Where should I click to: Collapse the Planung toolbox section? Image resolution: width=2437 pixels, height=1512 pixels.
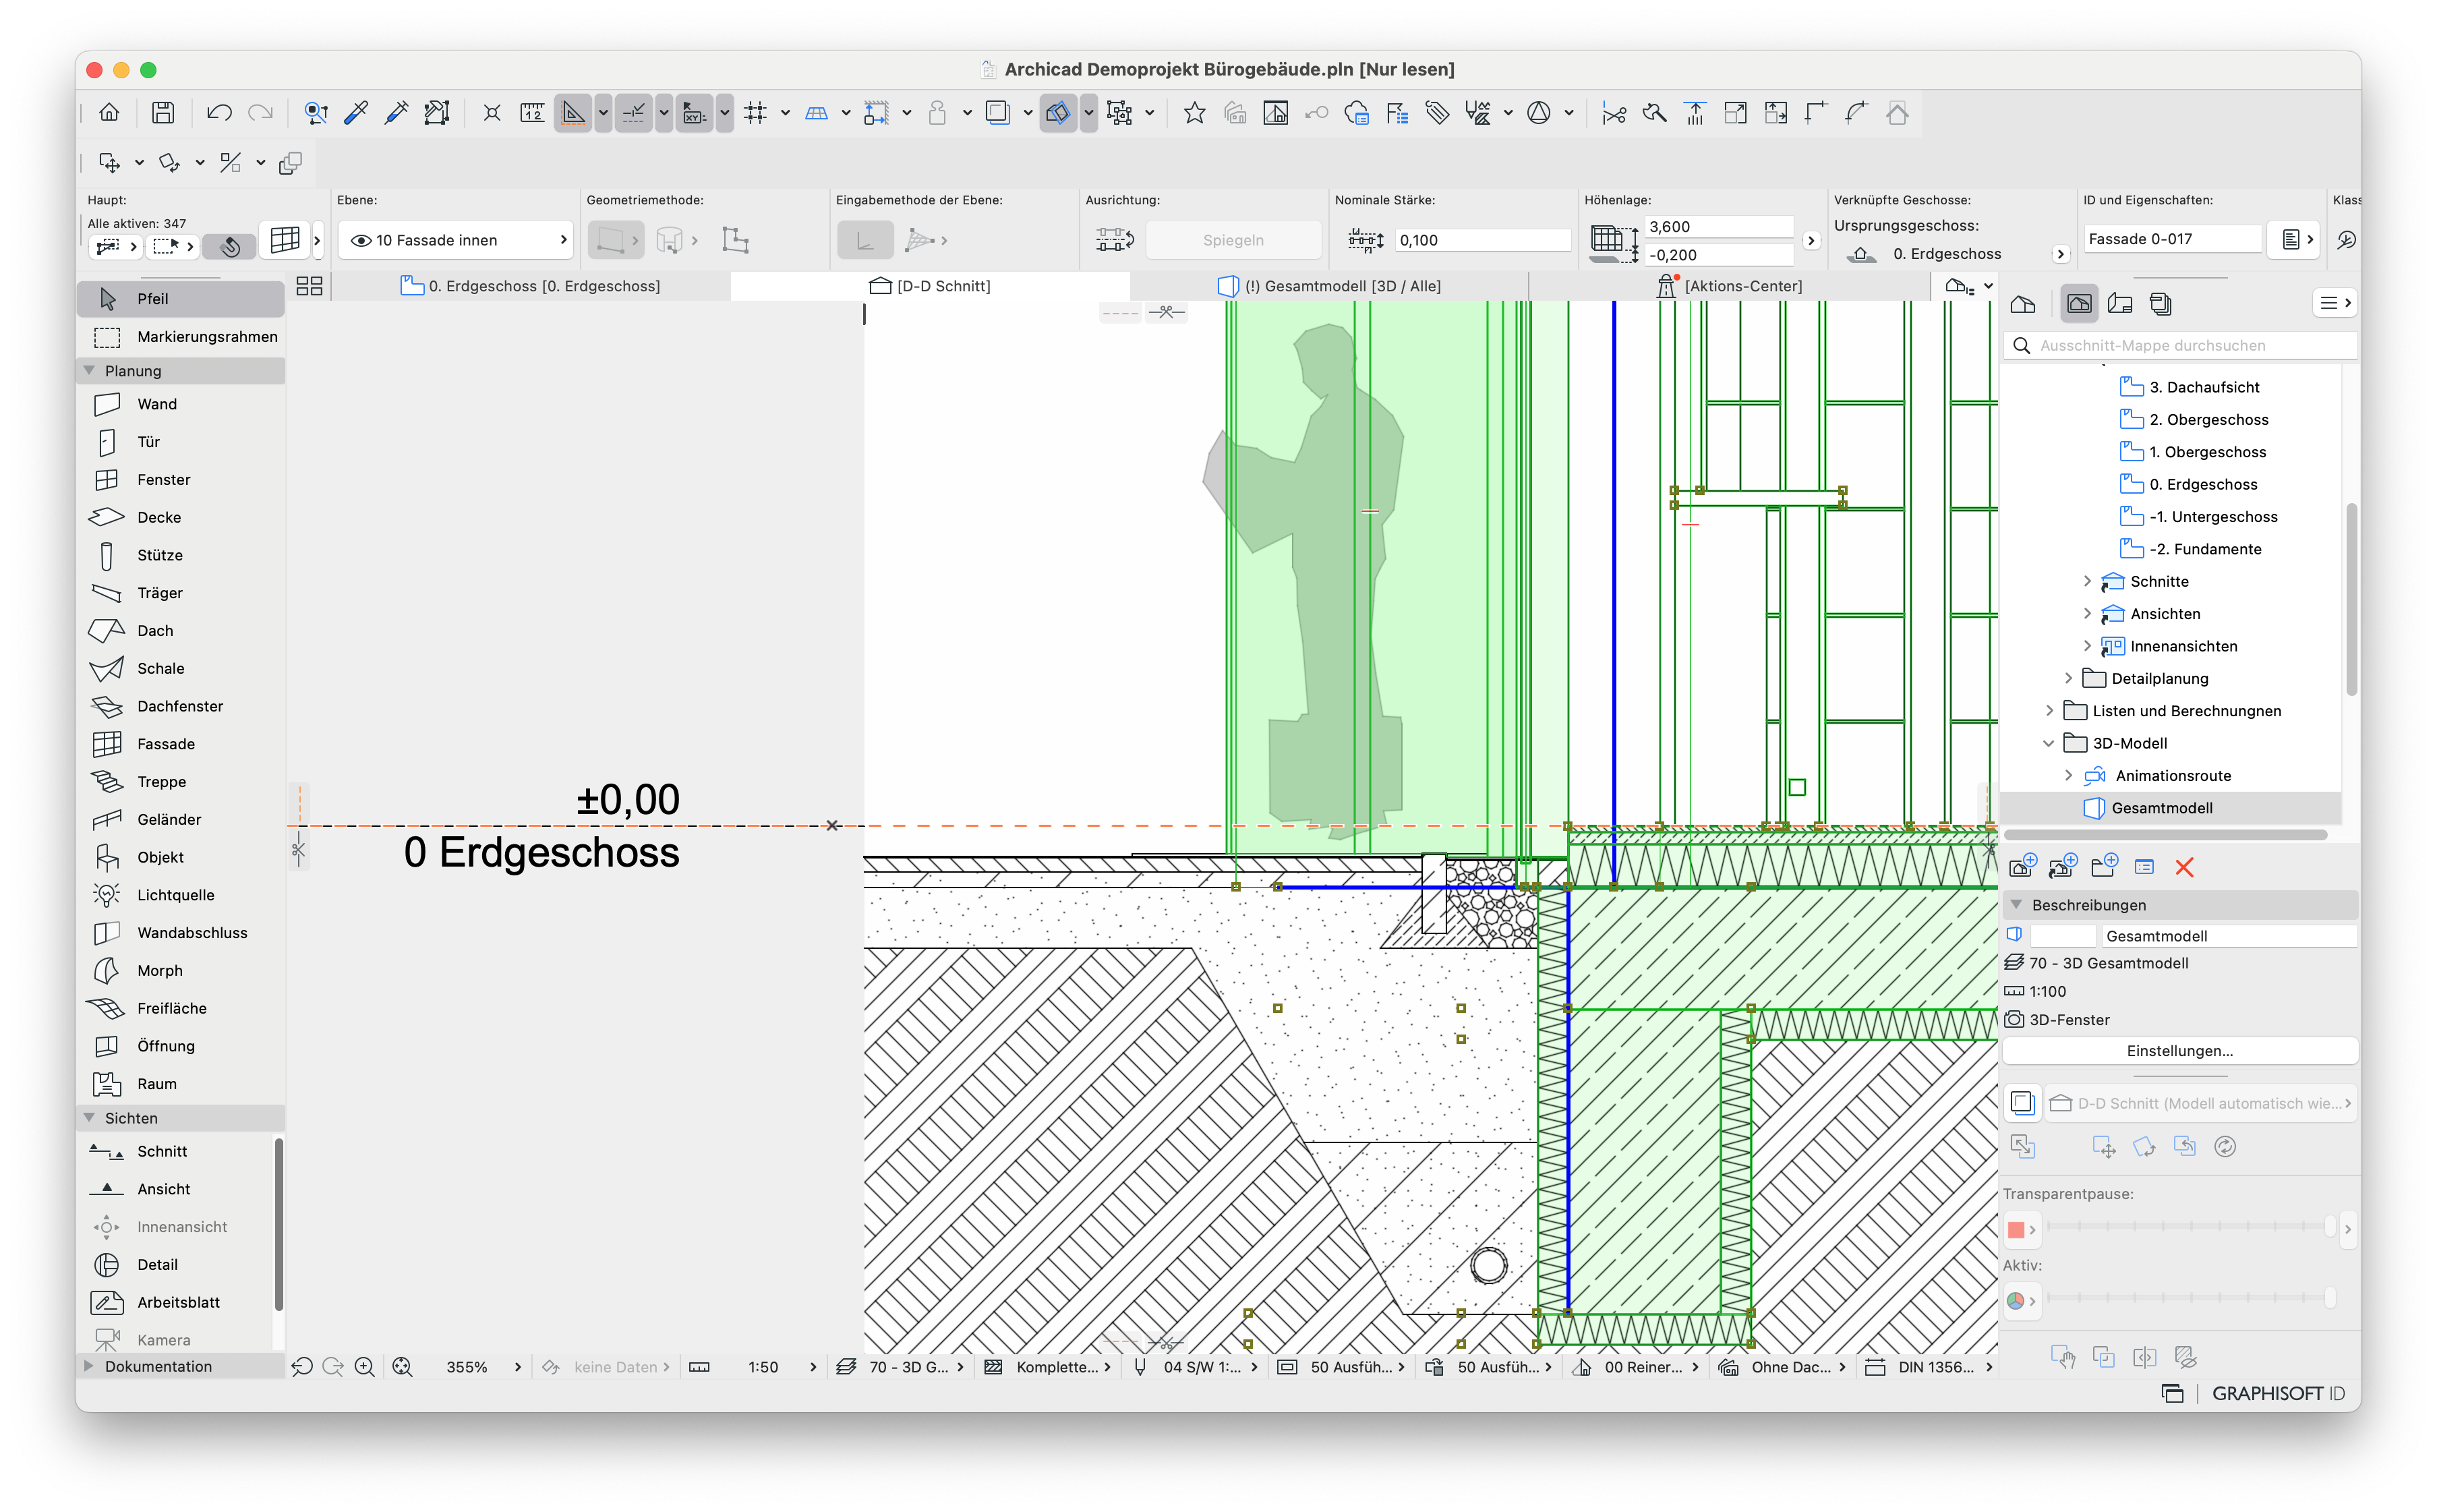(x=89, y=371)
